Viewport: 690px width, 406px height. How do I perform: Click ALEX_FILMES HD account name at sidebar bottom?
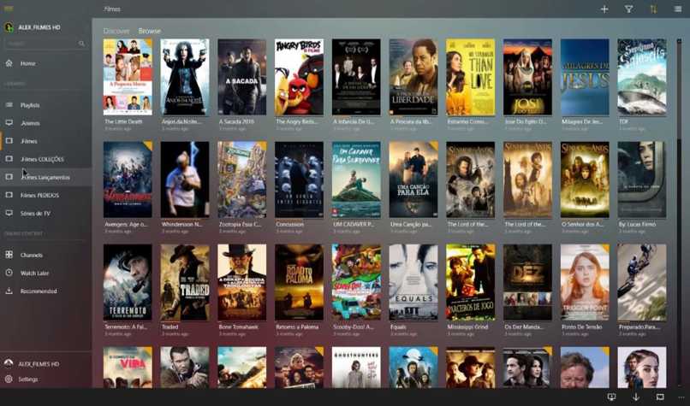pyautogui.click(x=39, y=364)
